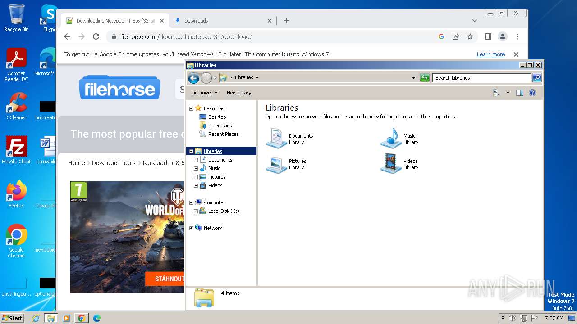Click the Learn more link
Viewport: 577px width, 324px height.
(491, 54)
